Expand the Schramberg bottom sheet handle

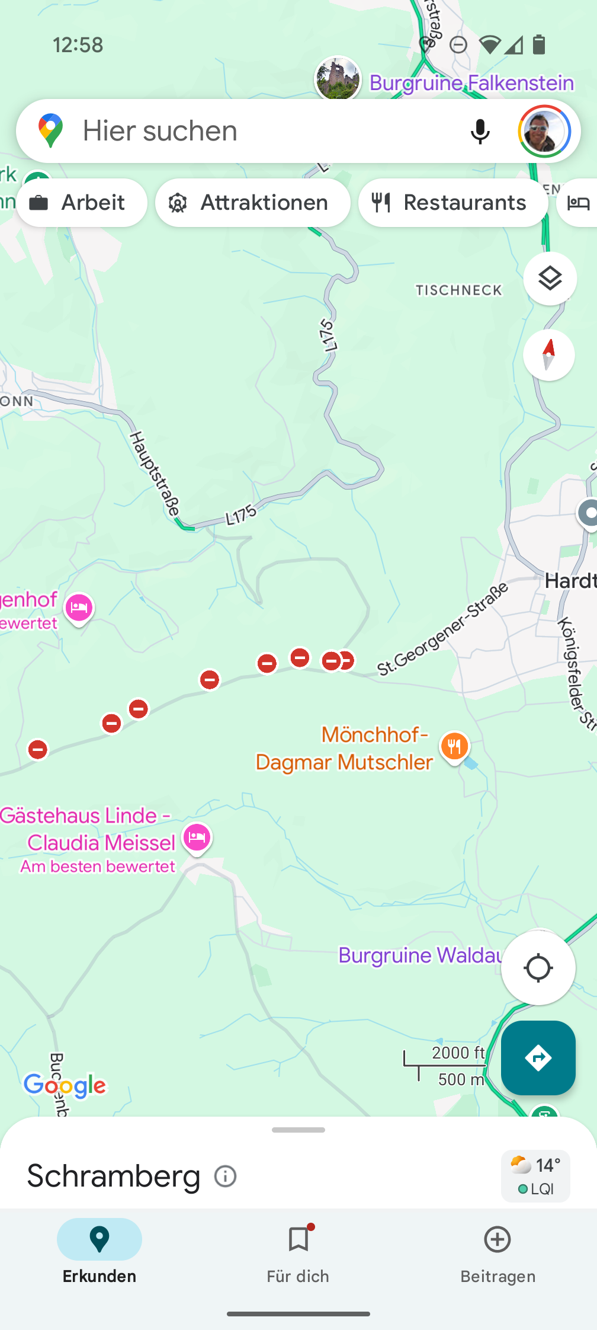(298, 1130)
